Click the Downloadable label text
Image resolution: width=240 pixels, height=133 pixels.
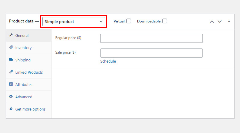pos(149,21)
